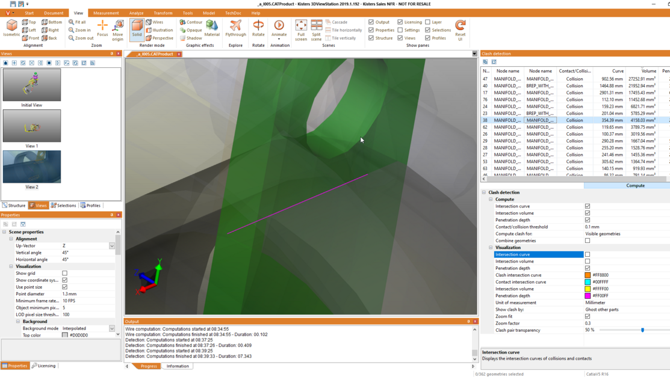Activate the Rotate tool
670x377 pixels.
click(258, 28)
